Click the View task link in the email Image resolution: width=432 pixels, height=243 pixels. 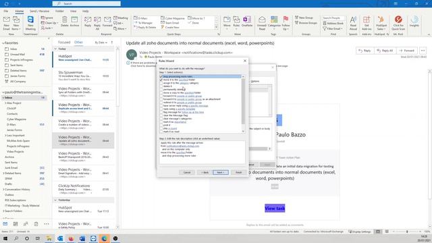pyautogui.click(x=275, y=209)
